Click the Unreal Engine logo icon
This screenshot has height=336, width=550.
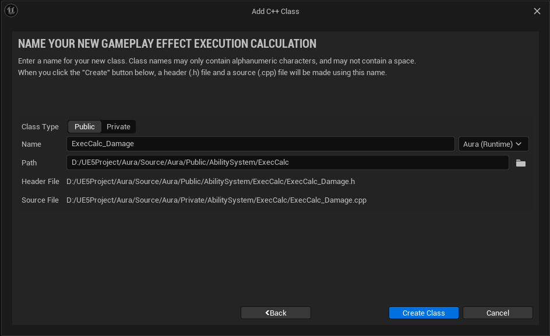pyautogui.click(x=11, y=10)
